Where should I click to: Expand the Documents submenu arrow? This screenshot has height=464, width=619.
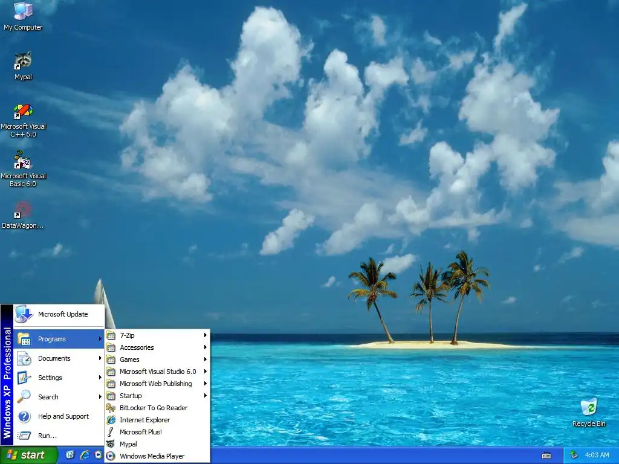(100, 358)
